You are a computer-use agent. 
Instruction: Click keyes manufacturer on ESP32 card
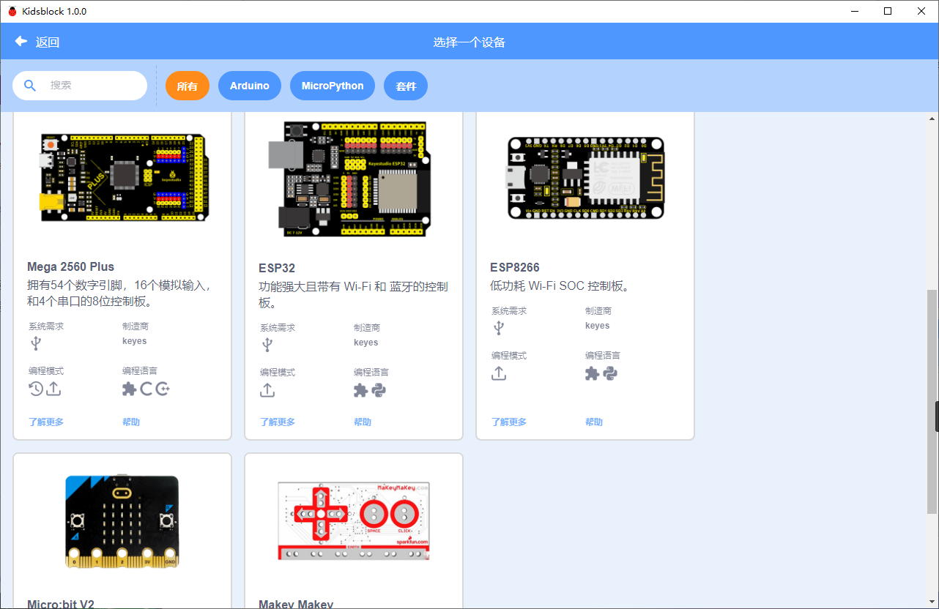(366, 343)
